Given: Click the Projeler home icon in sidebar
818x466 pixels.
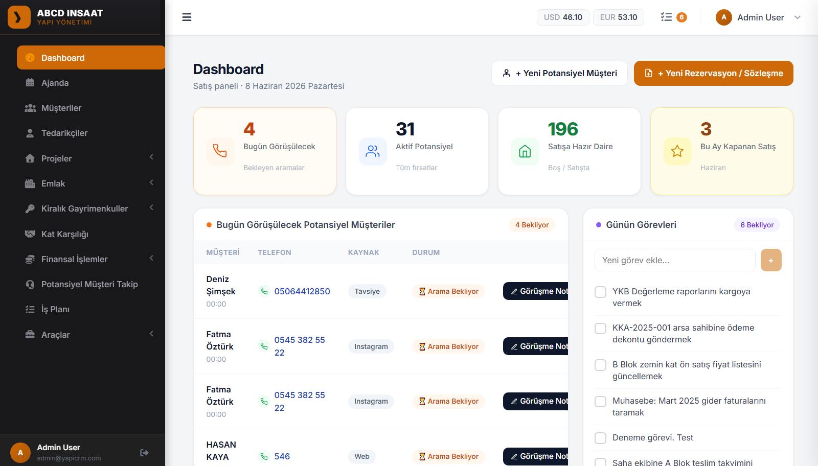Looking at the screenshot, I should coord(30,158).
